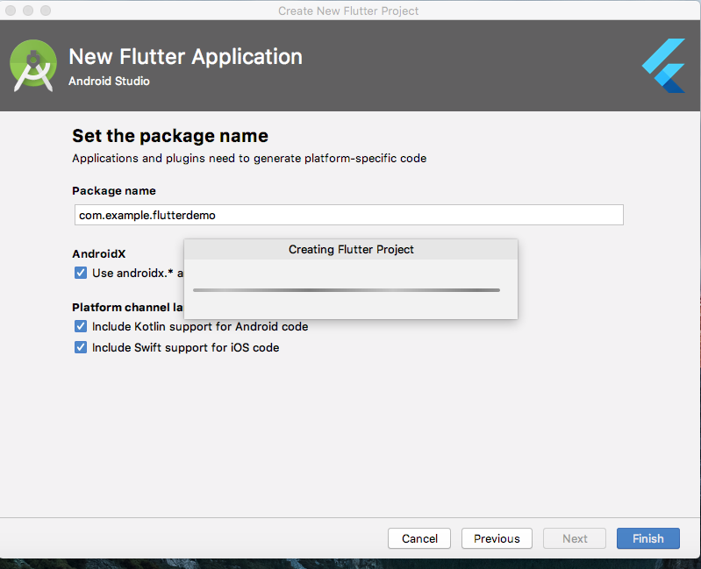Click the New Flutter Application title
This screenshot has width=701, height=569.
tap(185, 57)
